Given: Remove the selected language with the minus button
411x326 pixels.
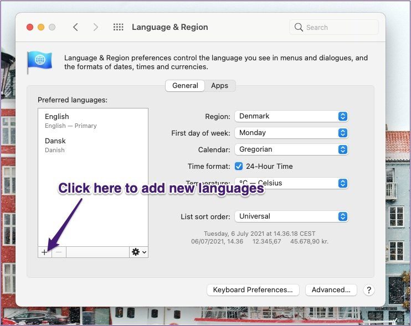Looking at the screenshot, I should click(x=59, y=252).
